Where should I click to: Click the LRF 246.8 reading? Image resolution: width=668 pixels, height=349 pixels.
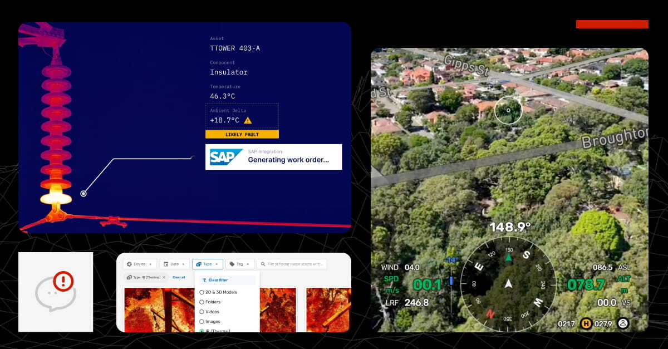pyautogui.click(x=407, y=303)
